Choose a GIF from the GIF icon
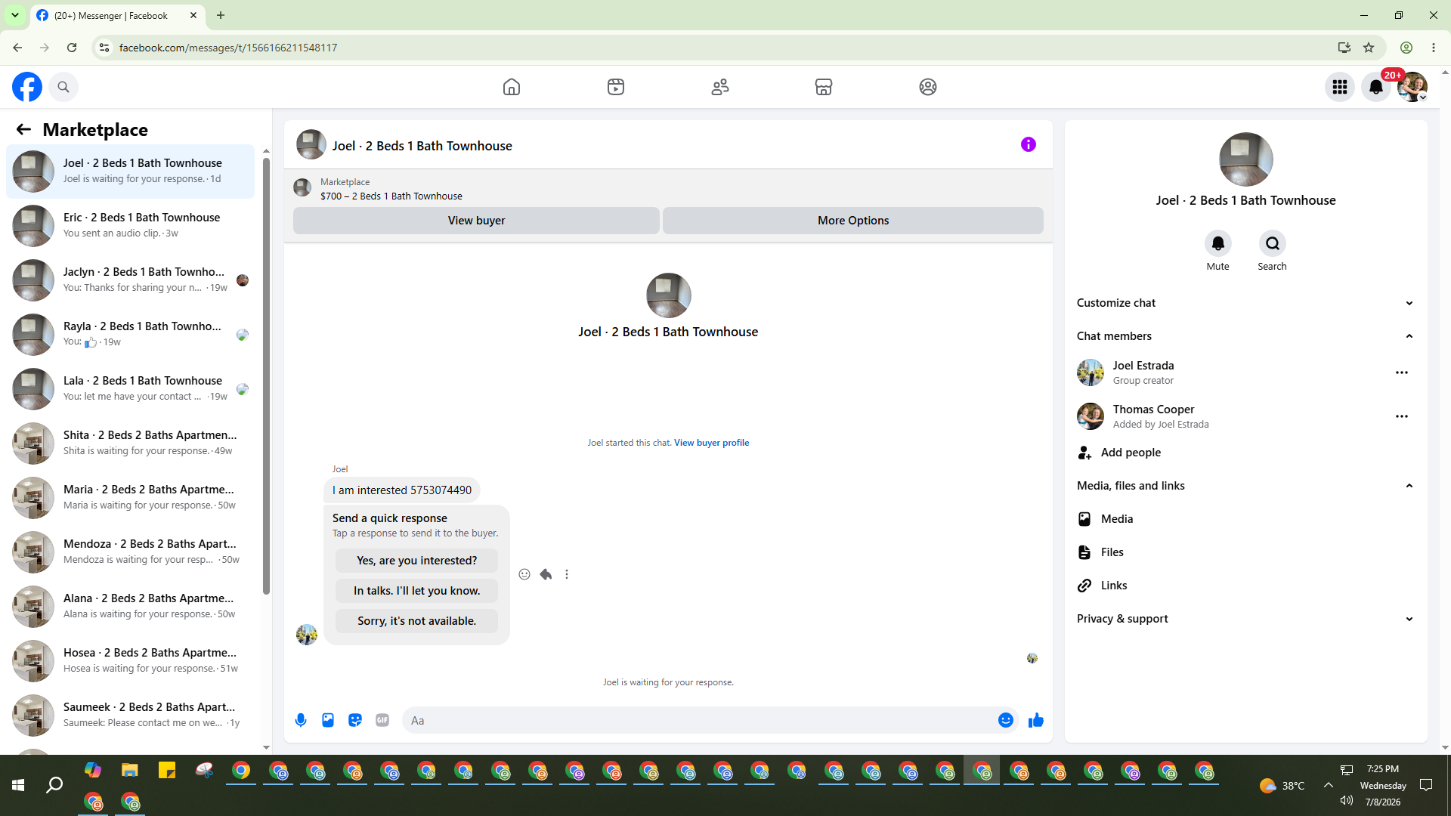Viewport: 1451px width, 816px height. (x=382, y=720)
